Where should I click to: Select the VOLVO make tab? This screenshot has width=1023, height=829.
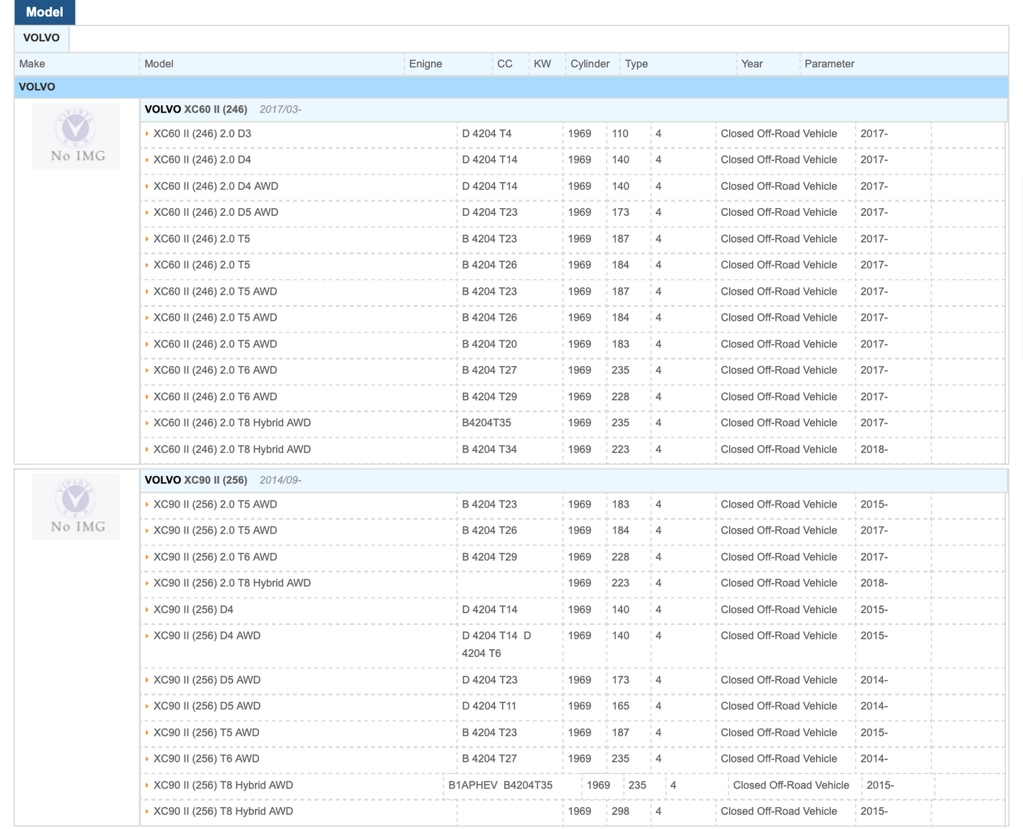42,38
